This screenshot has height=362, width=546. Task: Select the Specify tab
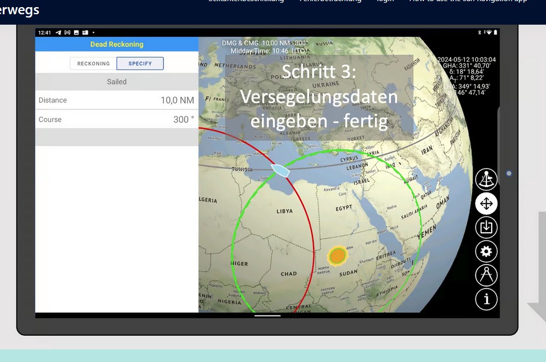(140, 64)
